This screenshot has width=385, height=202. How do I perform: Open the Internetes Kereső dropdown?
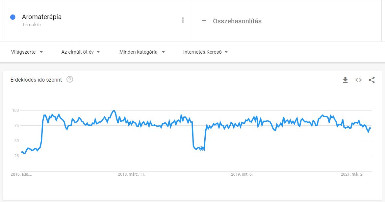206,52
